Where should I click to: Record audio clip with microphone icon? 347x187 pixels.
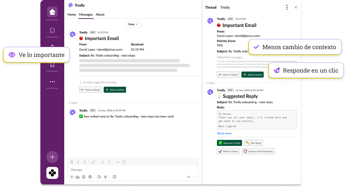[x=106, y=177]
